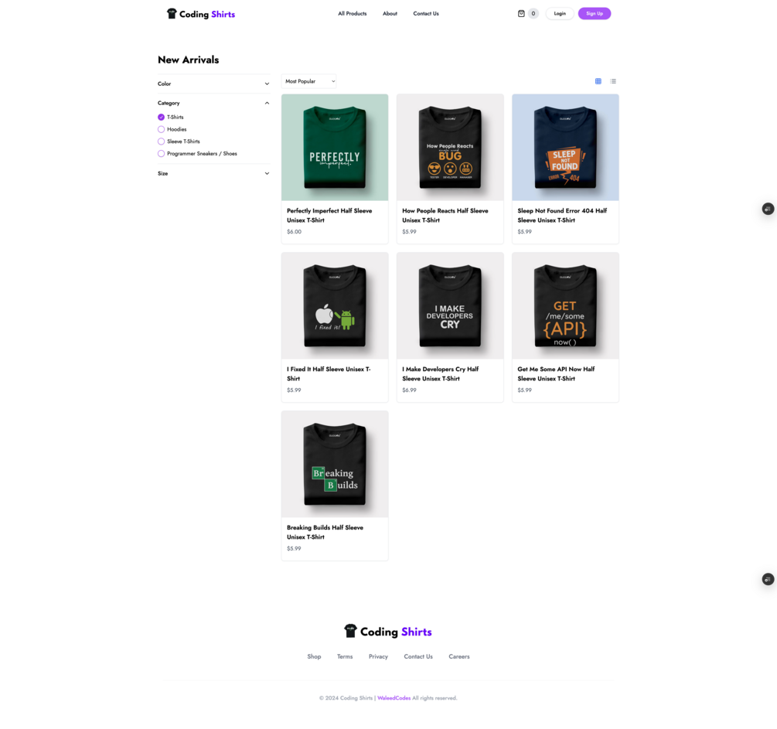This screenshot has height=729, width=777.
Task: Click the Sign Up button
Action: pyautogui.click(x=595, y=13)
